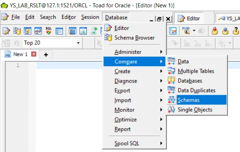Open the Session menu
Viewport: 240px width, 152px height.
[x=90, y=17]
